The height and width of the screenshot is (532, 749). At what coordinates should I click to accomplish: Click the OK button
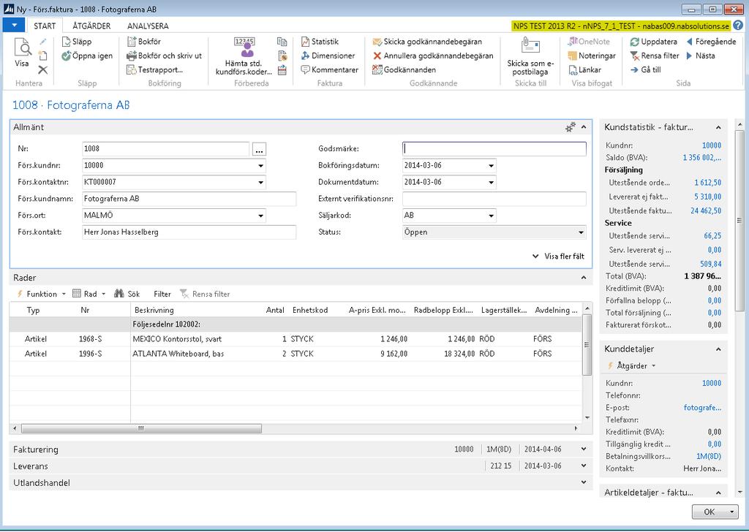click(x=710, y=512)
